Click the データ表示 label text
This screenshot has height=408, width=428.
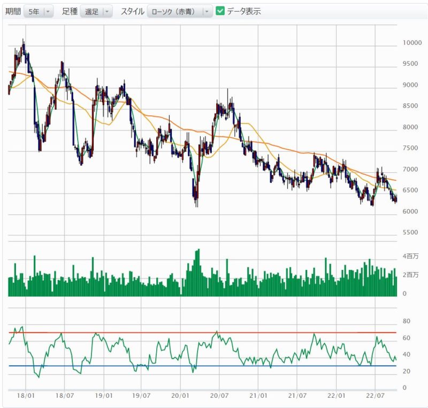click(244, 11)
